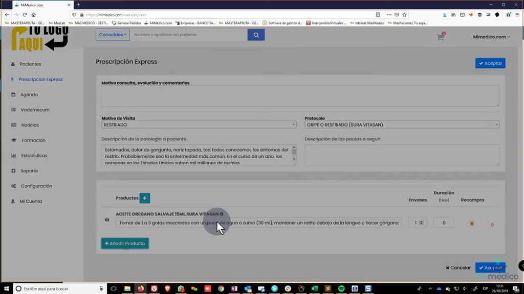The width and height of the screenshot is (524, 294).
Task: Edit the product dosage instruction field
Action: (x=259, y=223)
